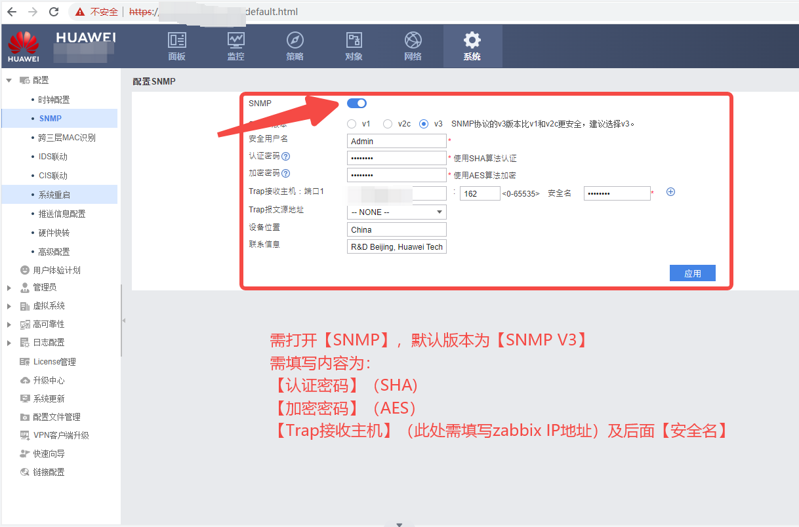Open the 对象 objects tab
Image resolution: width=799 pixels, height=527 pixels.
coord(354,46)
